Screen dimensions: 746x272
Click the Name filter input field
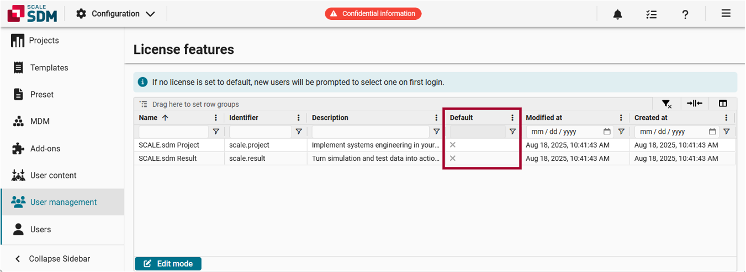pyautogui.click(x=173, y=132)
